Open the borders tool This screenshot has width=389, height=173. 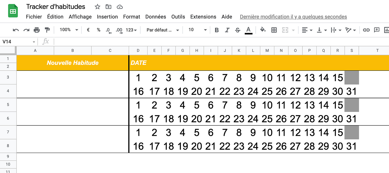(274, 30)
